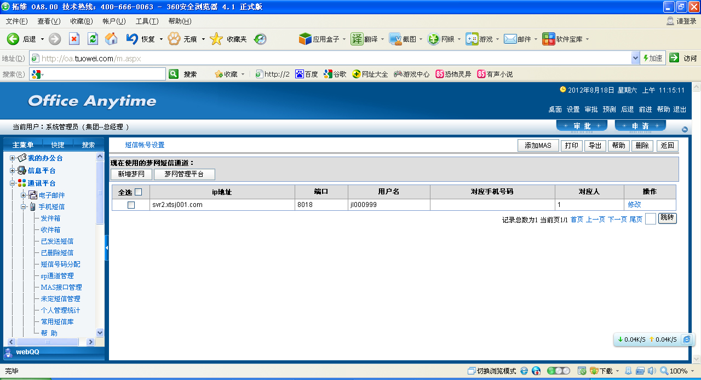Viewport: 701px width, 380px height.
Task: Click the 翻译 translate toolbar icon
Action: click(357, 39)
